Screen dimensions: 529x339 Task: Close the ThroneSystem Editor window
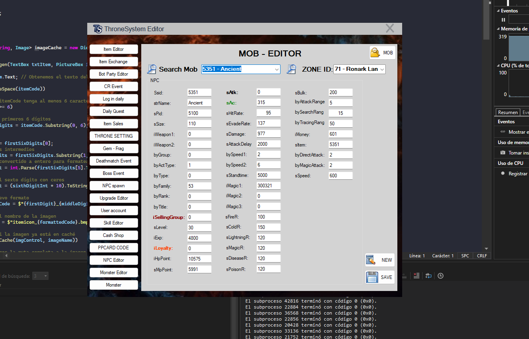pos(390,28)
